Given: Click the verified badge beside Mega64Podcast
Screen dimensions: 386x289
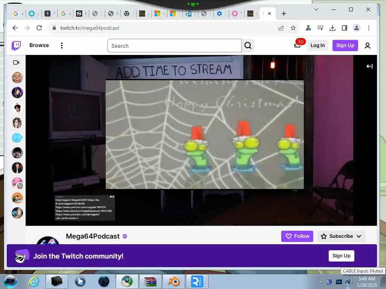Looking at the screenshot, I should pos(125,236).
